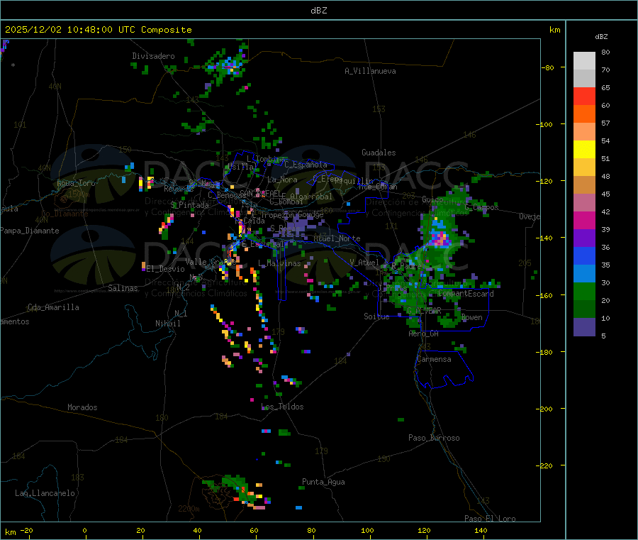Click the '-140' tick on right axis
Image resolution: width=638 pixels, height=540 pixels.
(546, 238)
